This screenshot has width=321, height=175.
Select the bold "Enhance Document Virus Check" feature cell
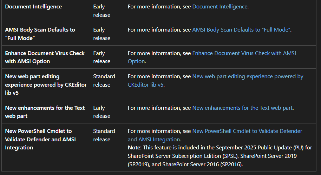click(45, 57)
